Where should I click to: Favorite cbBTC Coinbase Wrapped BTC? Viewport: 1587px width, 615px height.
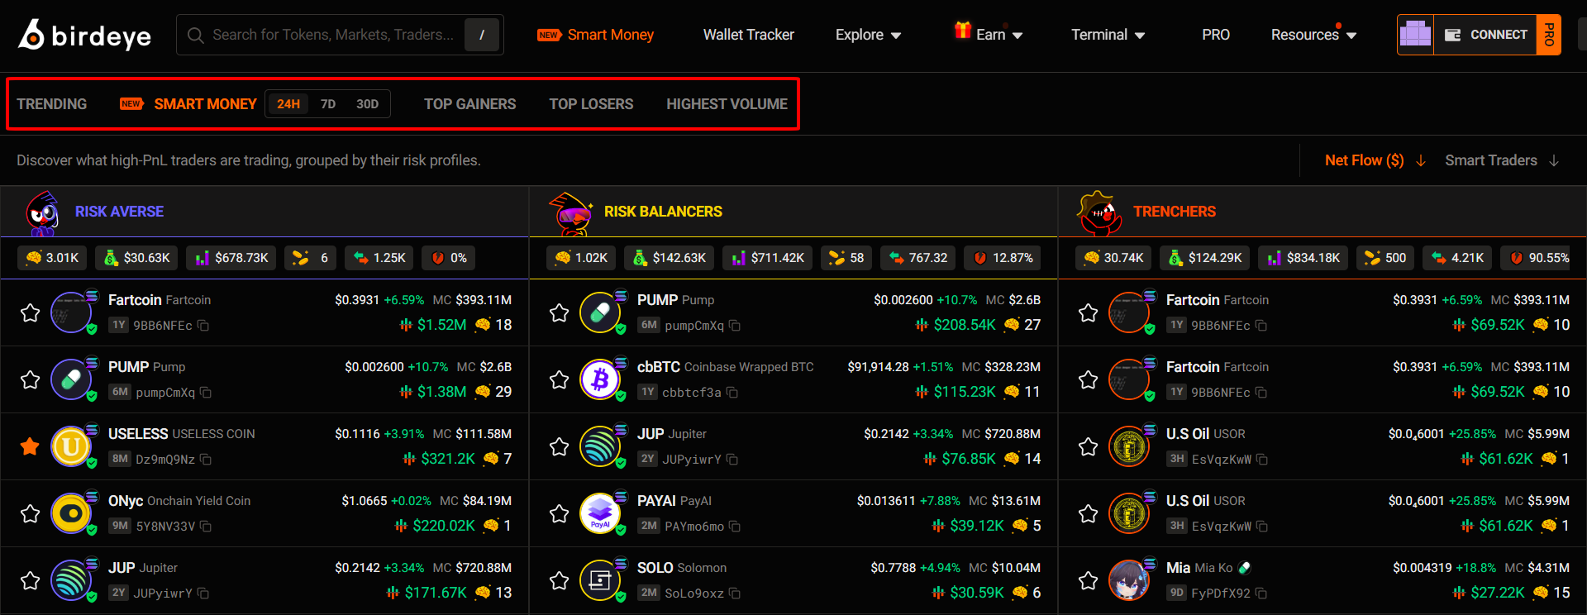(560, 379)
